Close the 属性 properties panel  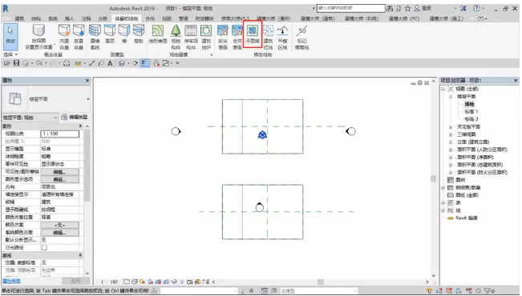[87, 80]
